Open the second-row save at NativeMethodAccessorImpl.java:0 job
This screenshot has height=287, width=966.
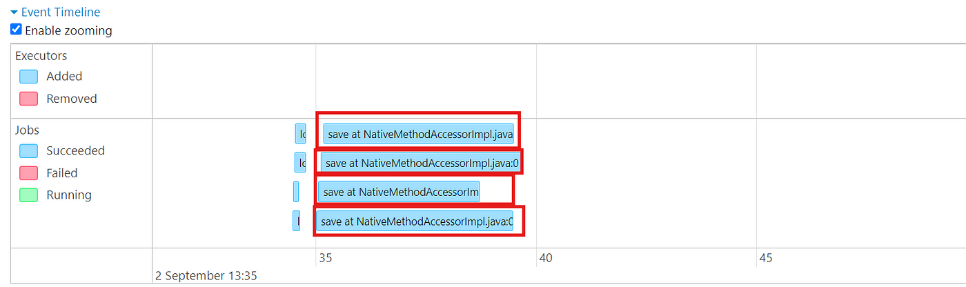point(420,163)
